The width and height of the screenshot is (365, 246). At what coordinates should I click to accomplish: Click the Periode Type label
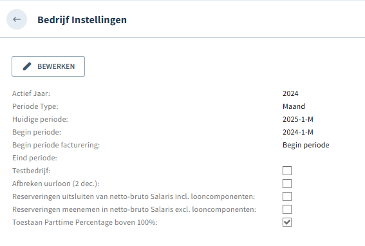(x=35, y=106)
